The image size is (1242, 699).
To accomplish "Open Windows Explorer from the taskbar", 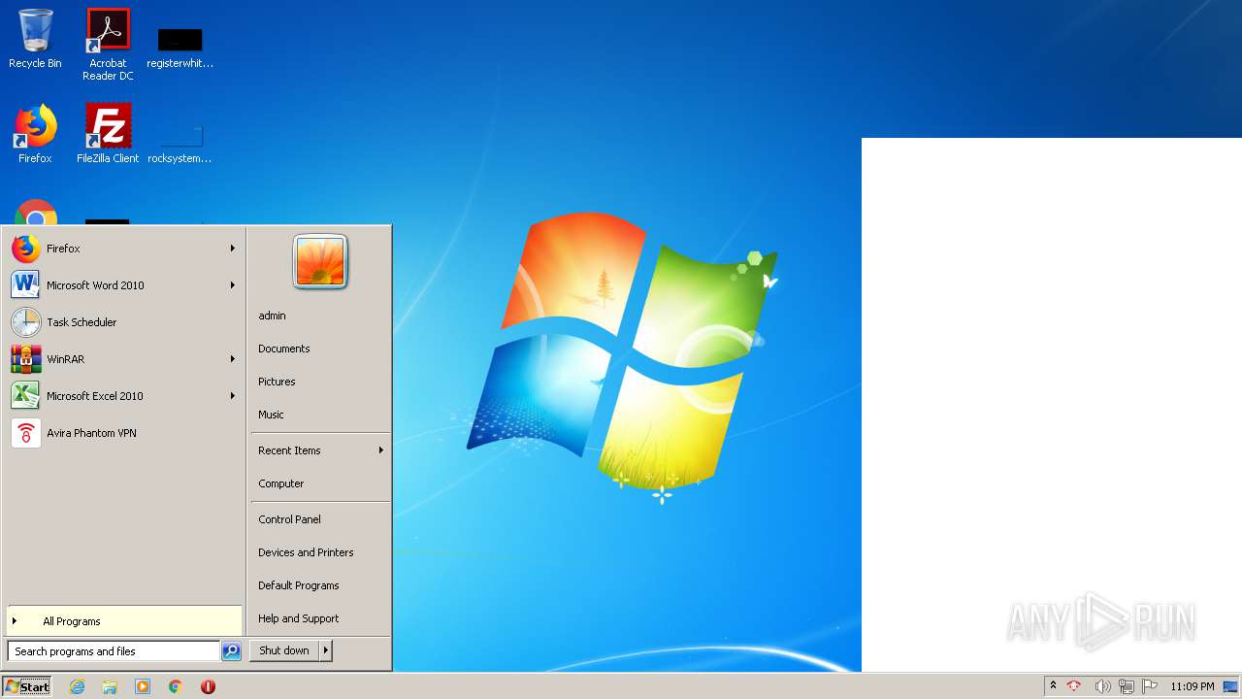I will point(110,686).
